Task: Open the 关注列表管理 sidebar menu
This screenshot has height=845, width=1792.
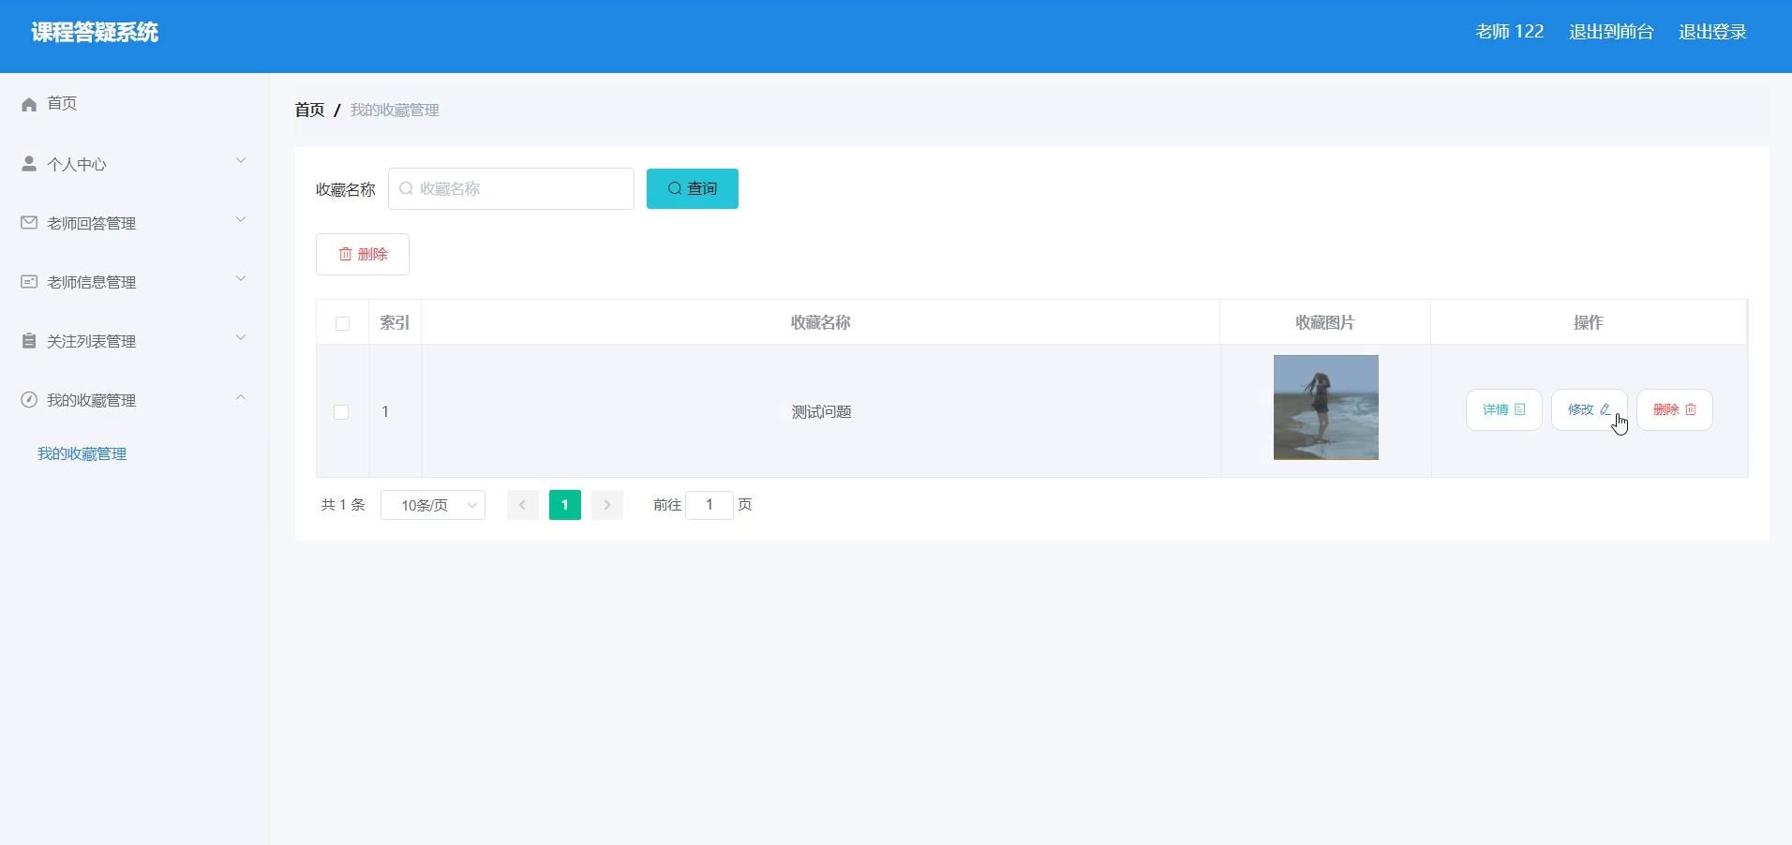Action: pyautogui.click(x=134, y=341)
